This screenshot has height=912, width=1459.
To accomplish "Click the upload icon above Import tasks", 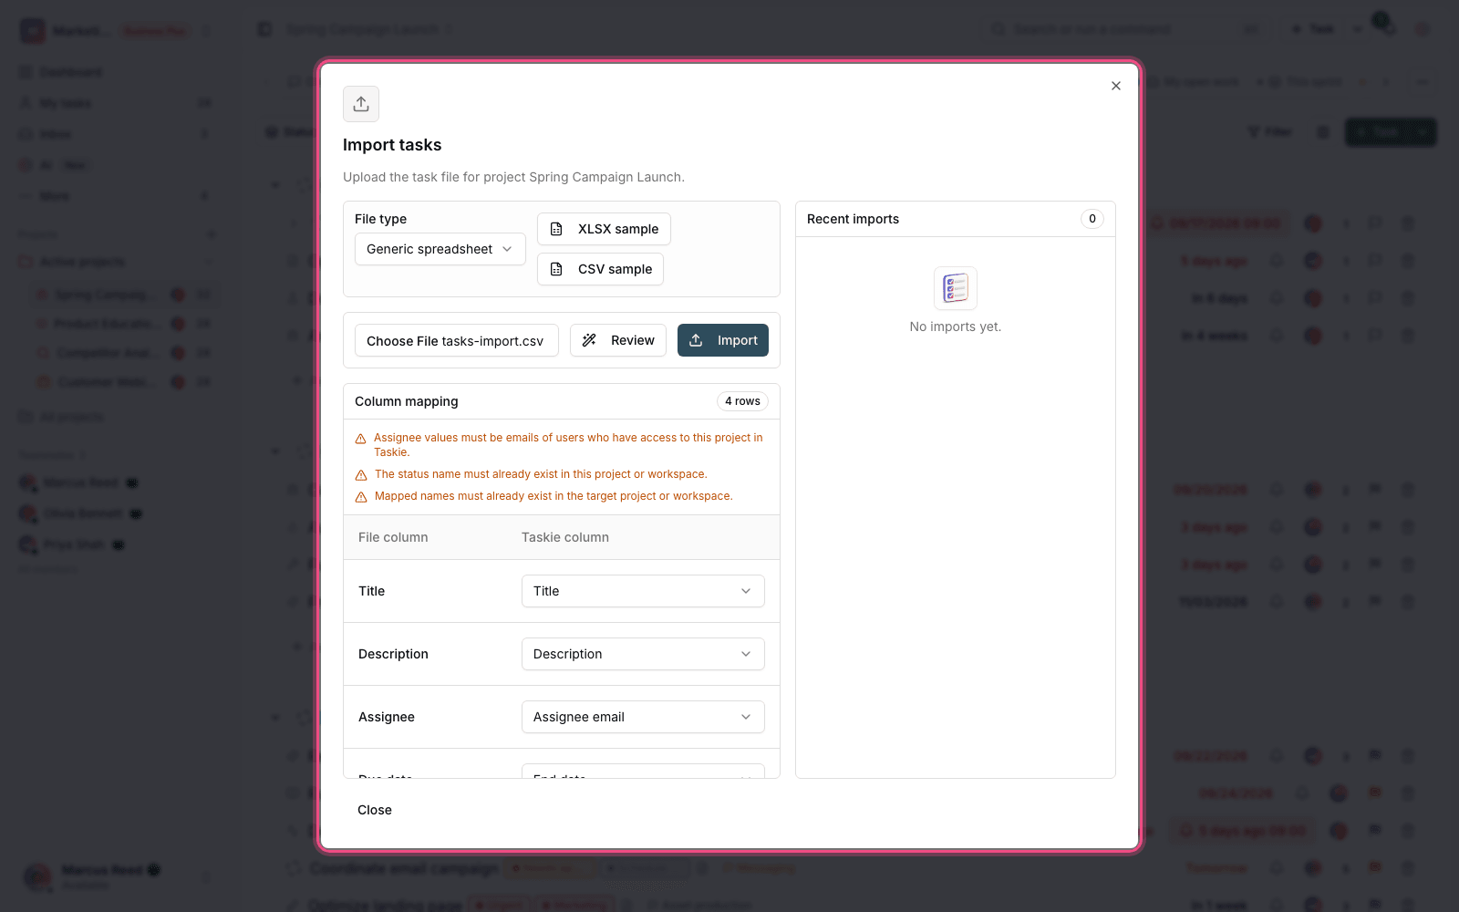I will (361, 104).
